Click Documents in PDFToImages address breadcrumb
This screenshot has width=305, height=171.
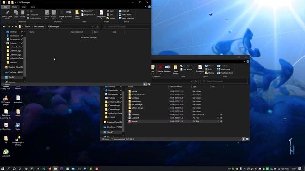click(x=39, y=27)
